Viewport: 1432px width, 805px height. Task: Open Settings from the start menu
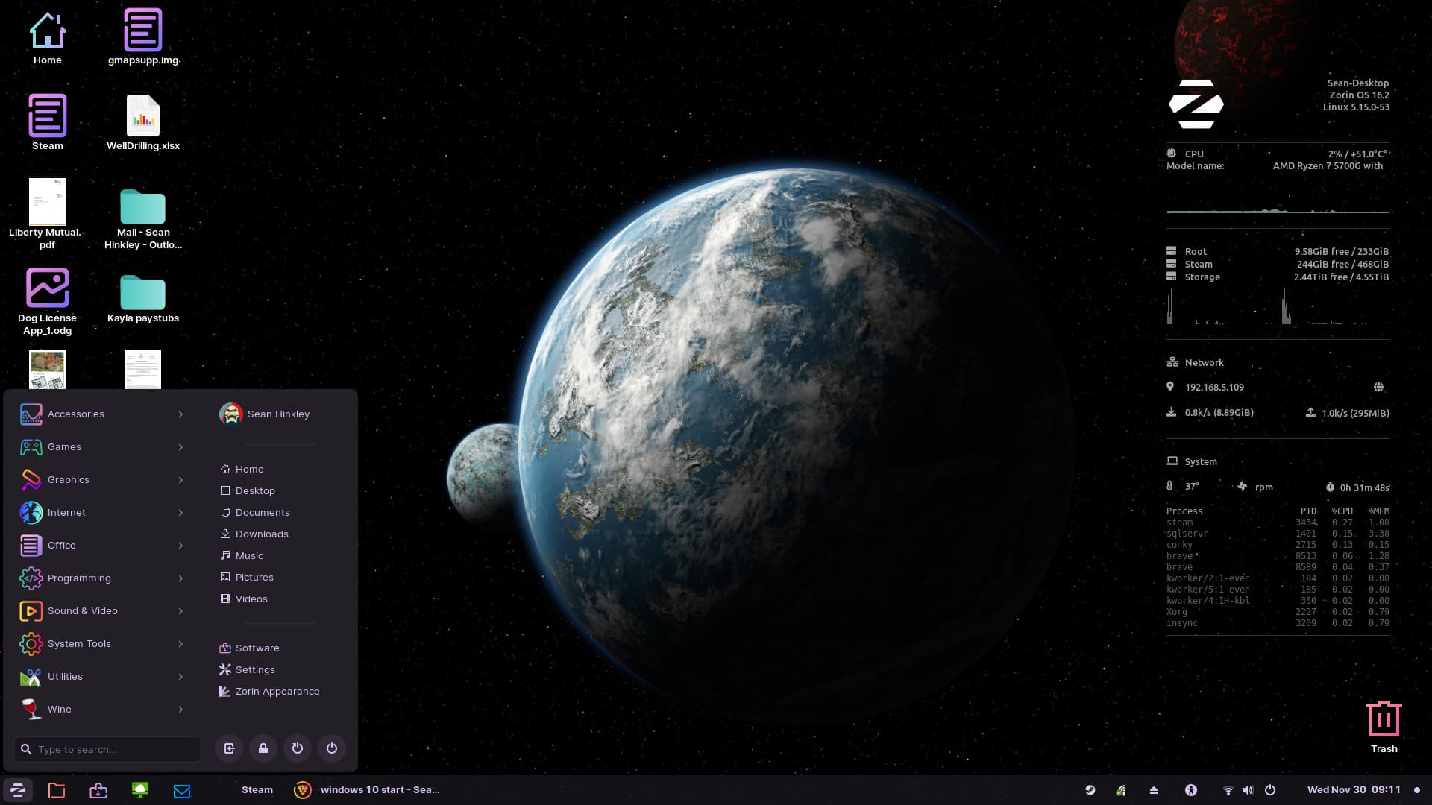(x=255, y=669)
